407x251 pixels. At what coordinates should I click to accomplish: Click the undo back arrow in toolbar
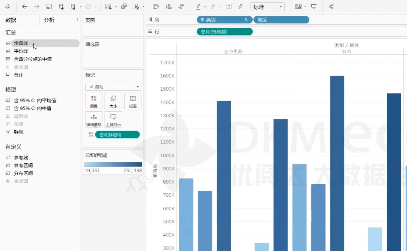pos(24,7)
